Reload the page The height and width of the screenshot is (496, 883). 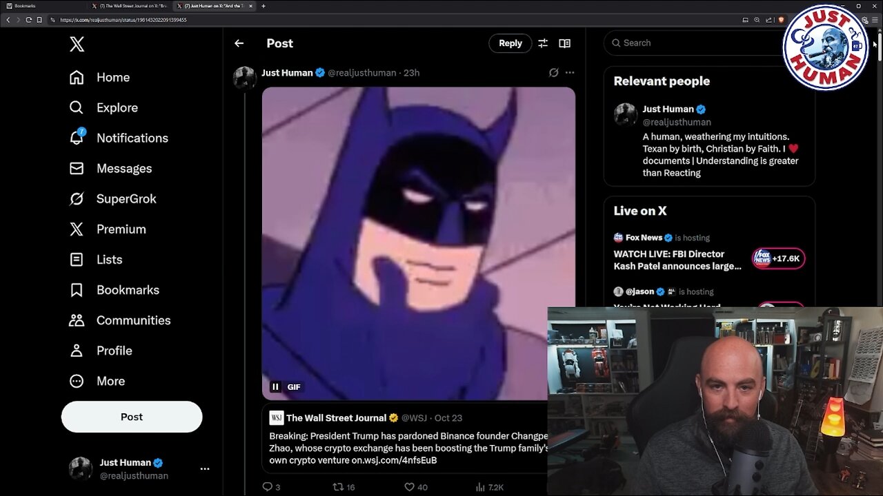pyautogui.click(x=28, y=20)
